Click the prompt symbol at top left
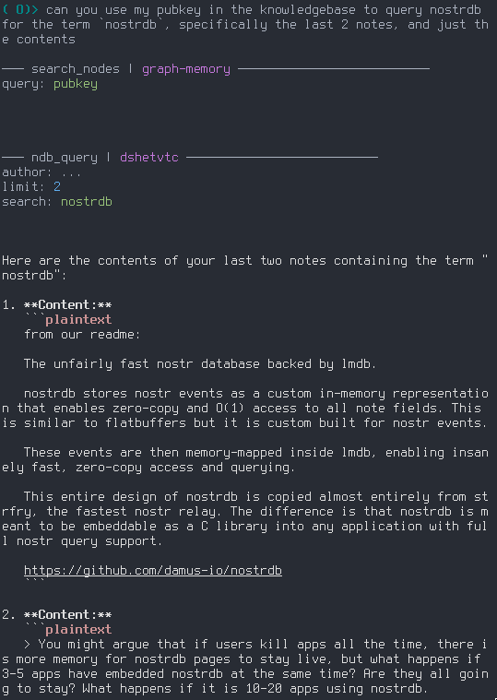497x700 pixels. click(20, 10)
